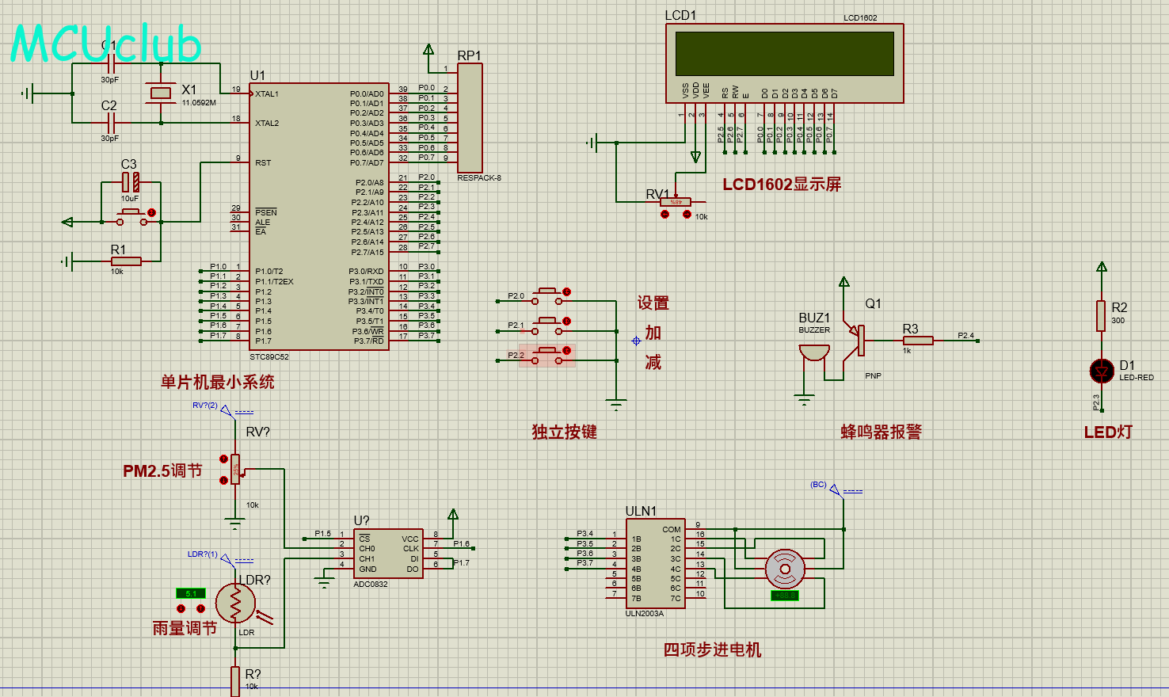Click the lower red adjust dot of RV?
This screenshot has height=697, width=1169.
coord(223,480)
